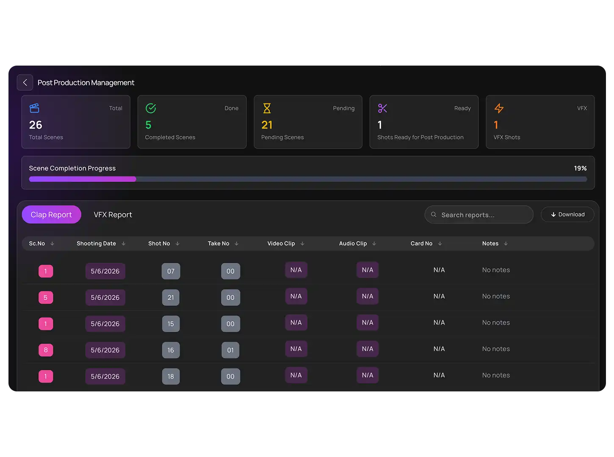Open the Clap Report tab

pos(51,215)
